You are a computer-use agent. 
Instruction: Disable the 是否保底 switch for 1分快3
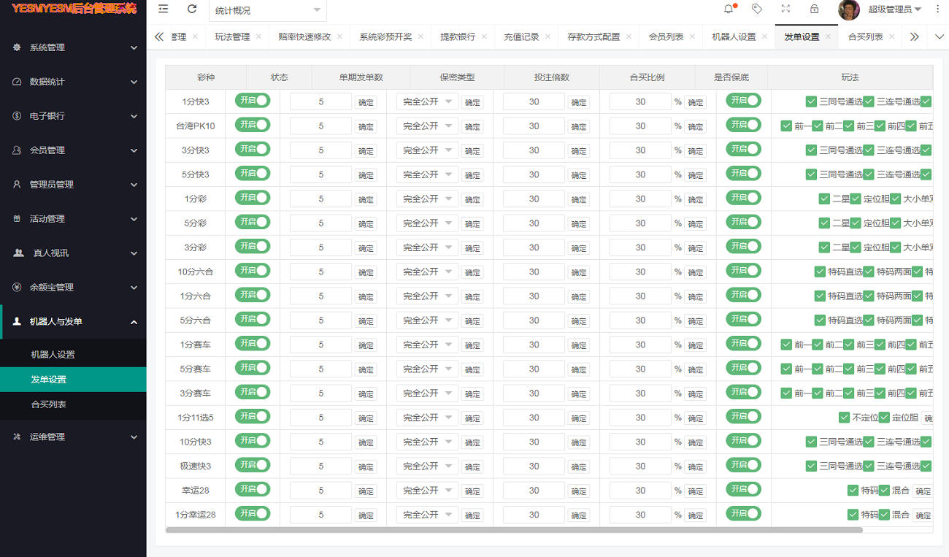743,101
